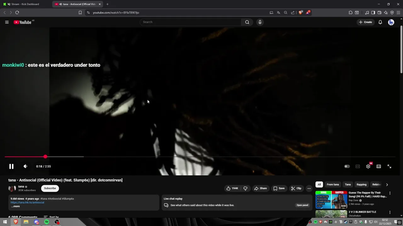Viewport: 403px width, 226px height.
Task: Switch the player to theater mode
Action: (x=379, y=166)
